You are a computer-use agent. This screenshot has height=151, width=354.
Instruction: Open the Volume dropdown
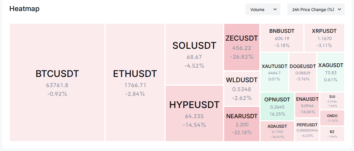263,9
